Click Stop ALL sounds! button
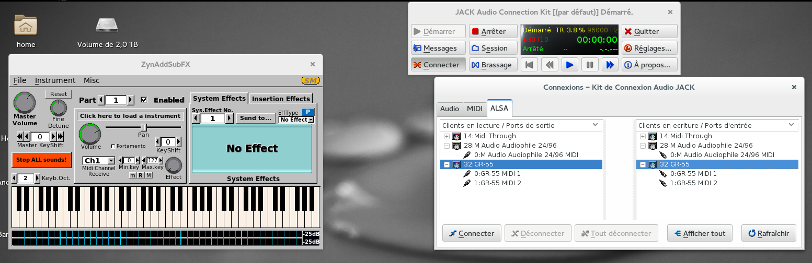This screenshot has width=812, height=263. (x=41, y=160)
